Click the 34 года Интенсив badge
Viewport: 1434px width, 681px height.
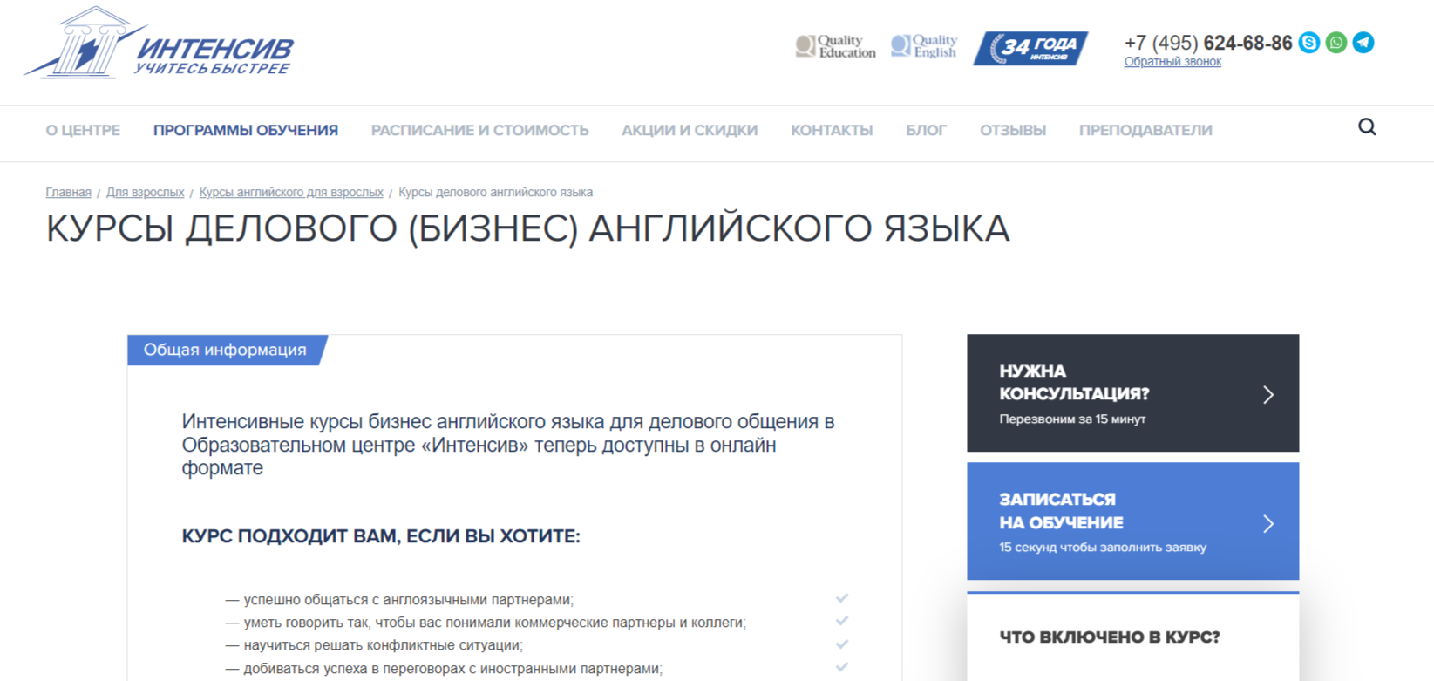1030,48
